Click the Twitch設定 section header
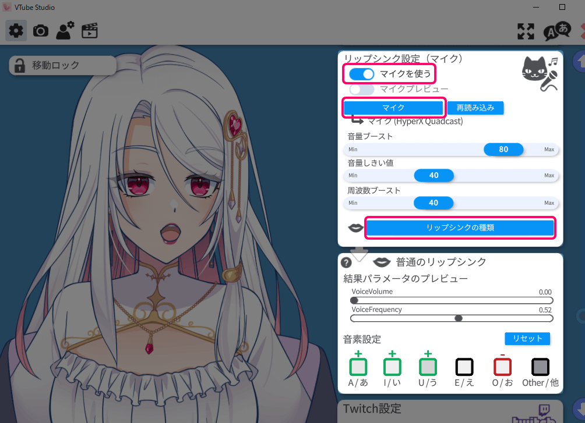Viewport: 585px width, 423px height. tap(372, 409)
